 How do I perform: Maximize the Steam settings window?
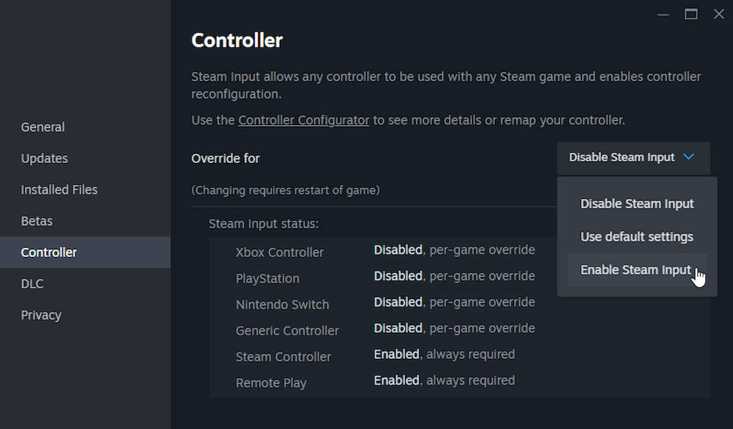tap(691, 14)
